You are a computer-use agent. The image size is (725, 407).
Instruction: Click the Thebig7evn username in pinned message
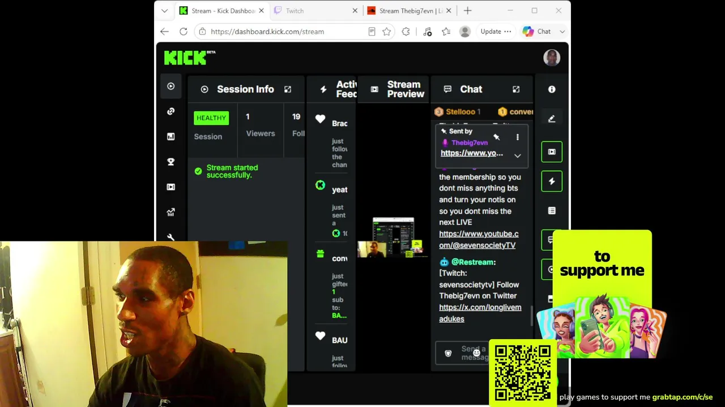pyautogui.click(x=470, y=143)
